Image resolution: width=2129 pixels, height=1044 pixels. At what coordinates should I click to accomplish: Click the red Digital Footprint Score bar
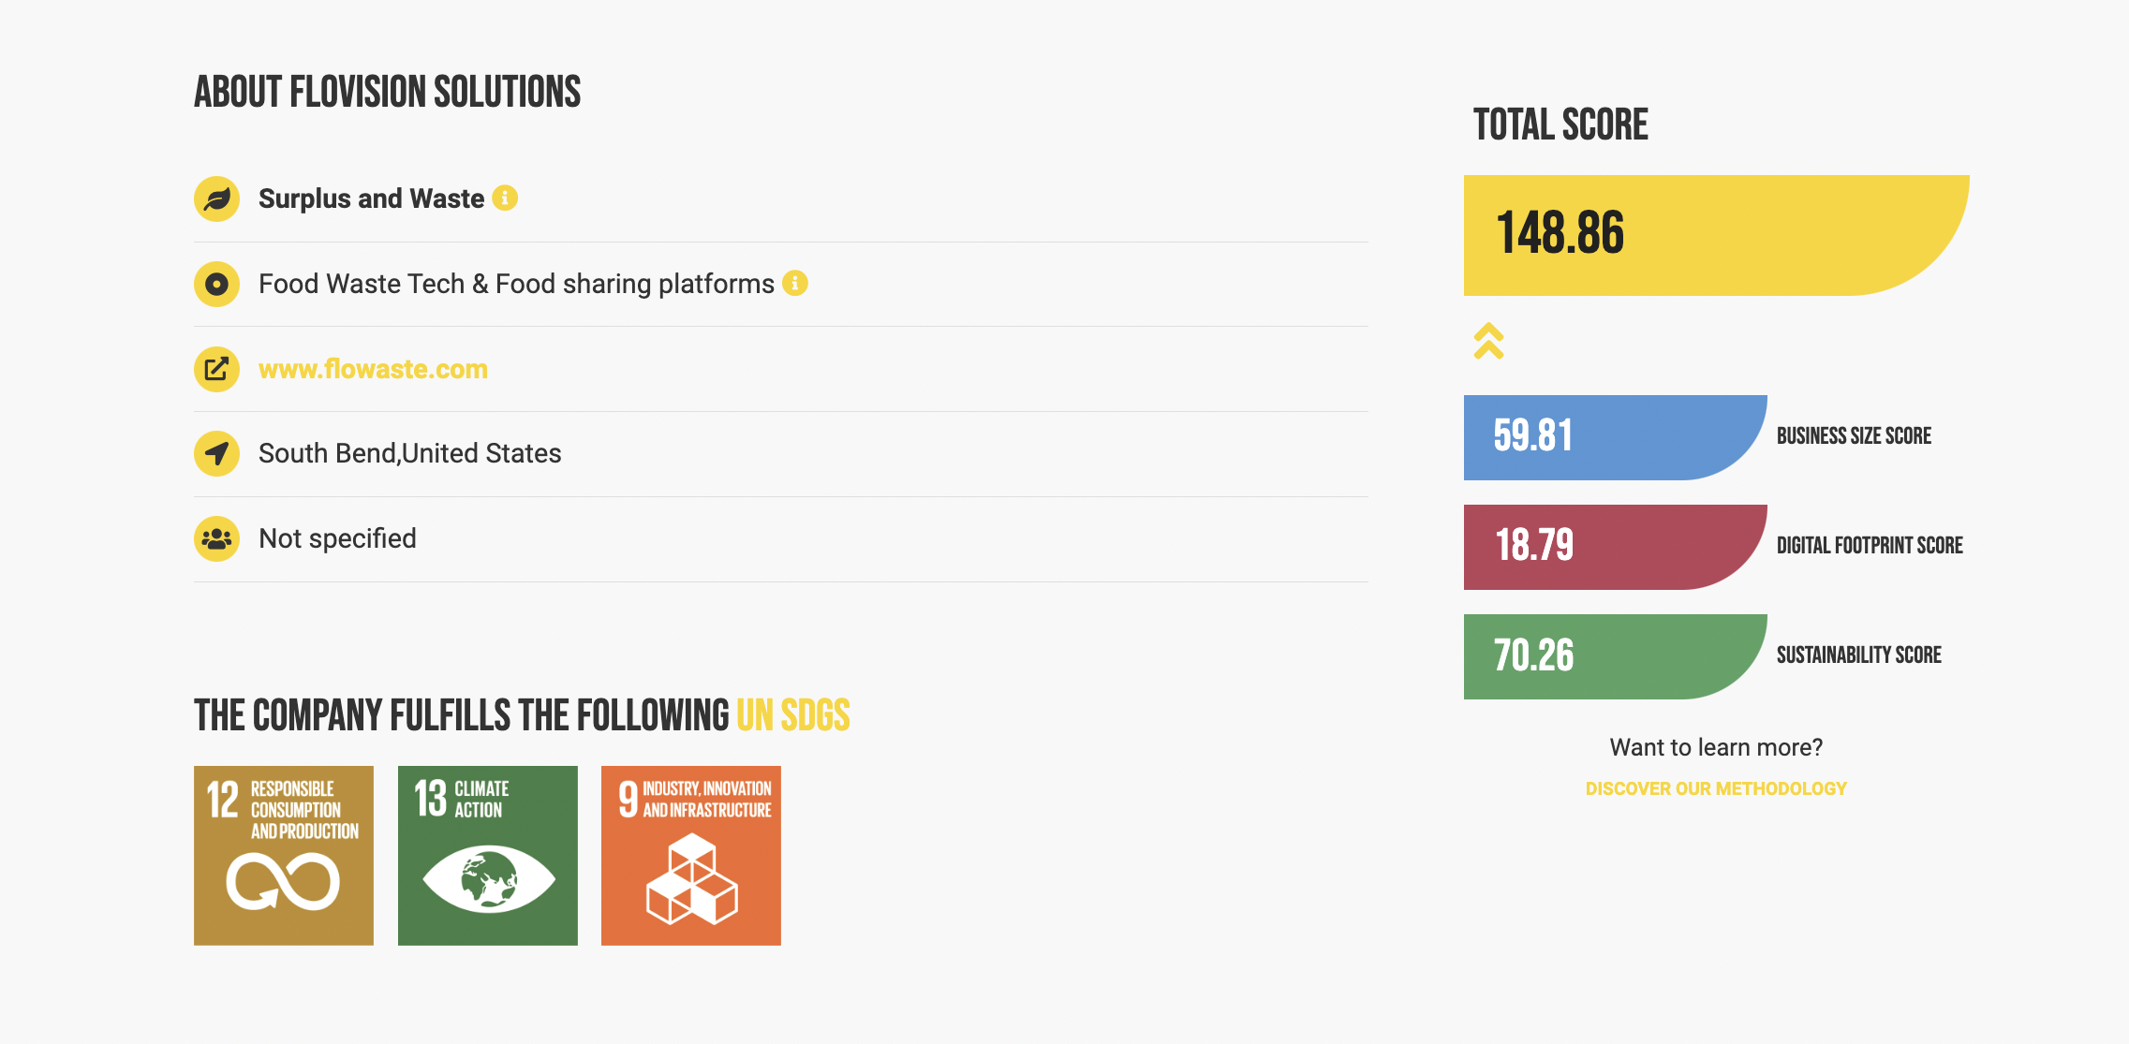(x=1615, y=547)
